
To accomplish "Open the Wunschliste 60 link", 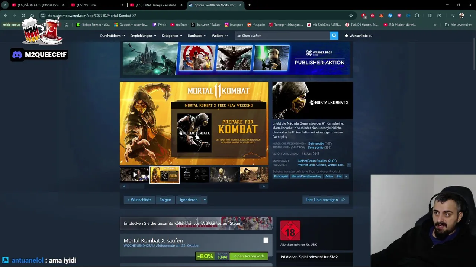I will click(x=358, y=36).
